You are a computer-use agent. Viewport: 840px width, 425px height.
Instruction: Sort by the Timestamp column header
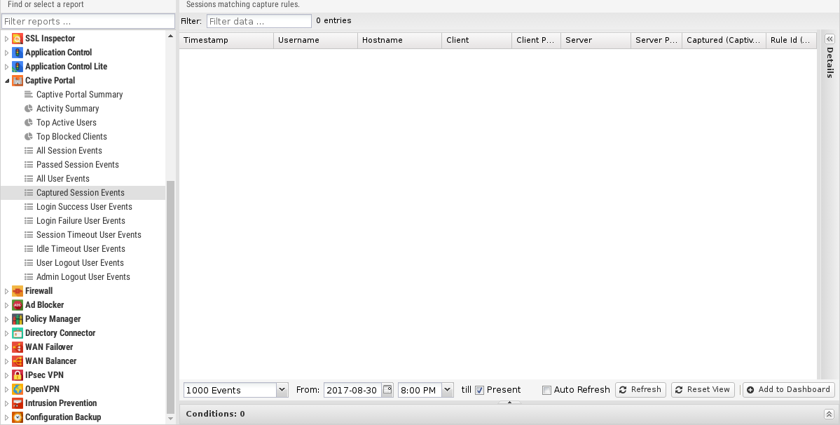(x=226, y=40)
